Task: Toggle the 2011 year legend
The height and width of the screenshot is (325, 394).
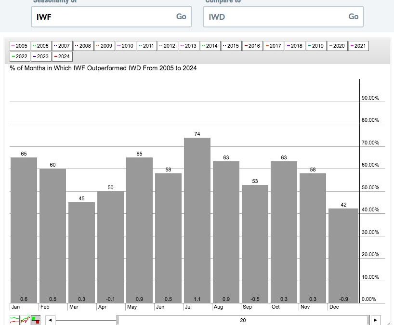Action: 147,46
